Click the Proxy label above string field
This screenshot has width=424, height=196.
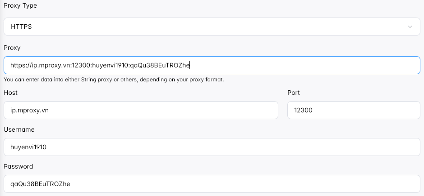[x=12, y=48]
